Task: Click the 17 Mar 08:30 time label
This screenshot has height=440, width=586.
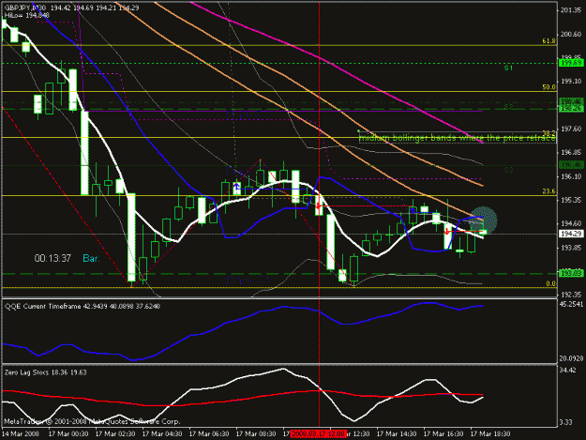Action: click(x=256, y=434)
